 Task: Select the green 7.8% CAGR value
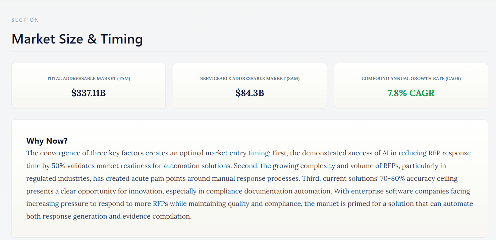coord(411,93)
